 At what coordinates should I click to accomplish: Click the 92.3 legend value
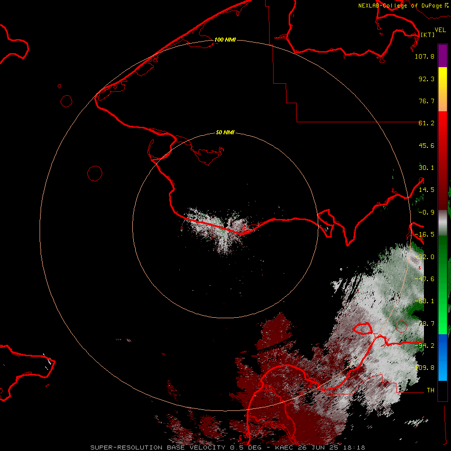click(x=426, y=79)
